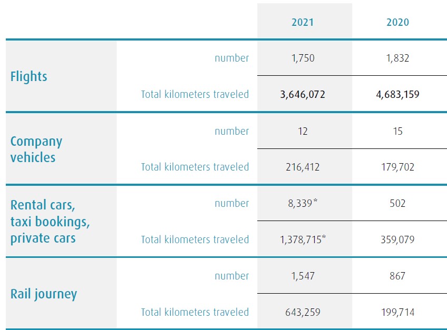The height and width of the screenshot is (330, 447).
Task: Select rental cars kilometers 1,378,715
Action: [x=301, y=239]
